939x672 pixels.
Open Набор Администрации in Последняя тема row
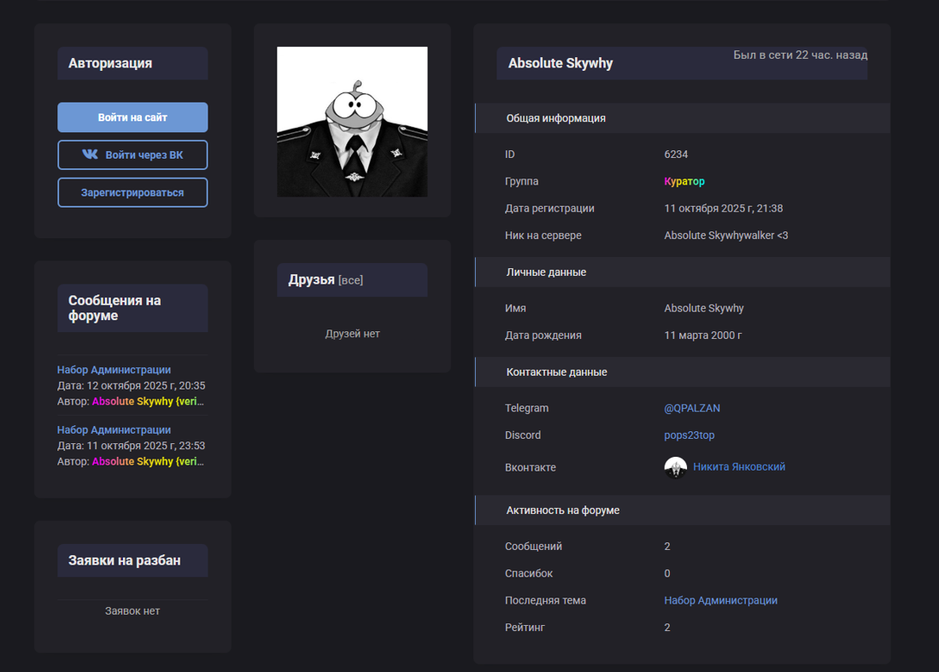tap(720, 600)
